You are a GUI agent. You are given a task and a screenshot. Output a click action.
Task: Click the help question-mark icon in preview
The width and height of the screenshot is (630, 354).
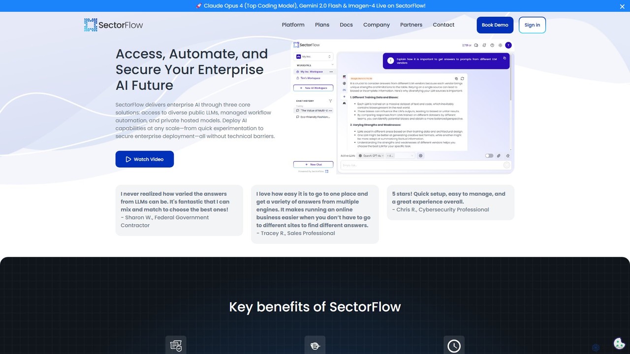(x=492, y=45)
